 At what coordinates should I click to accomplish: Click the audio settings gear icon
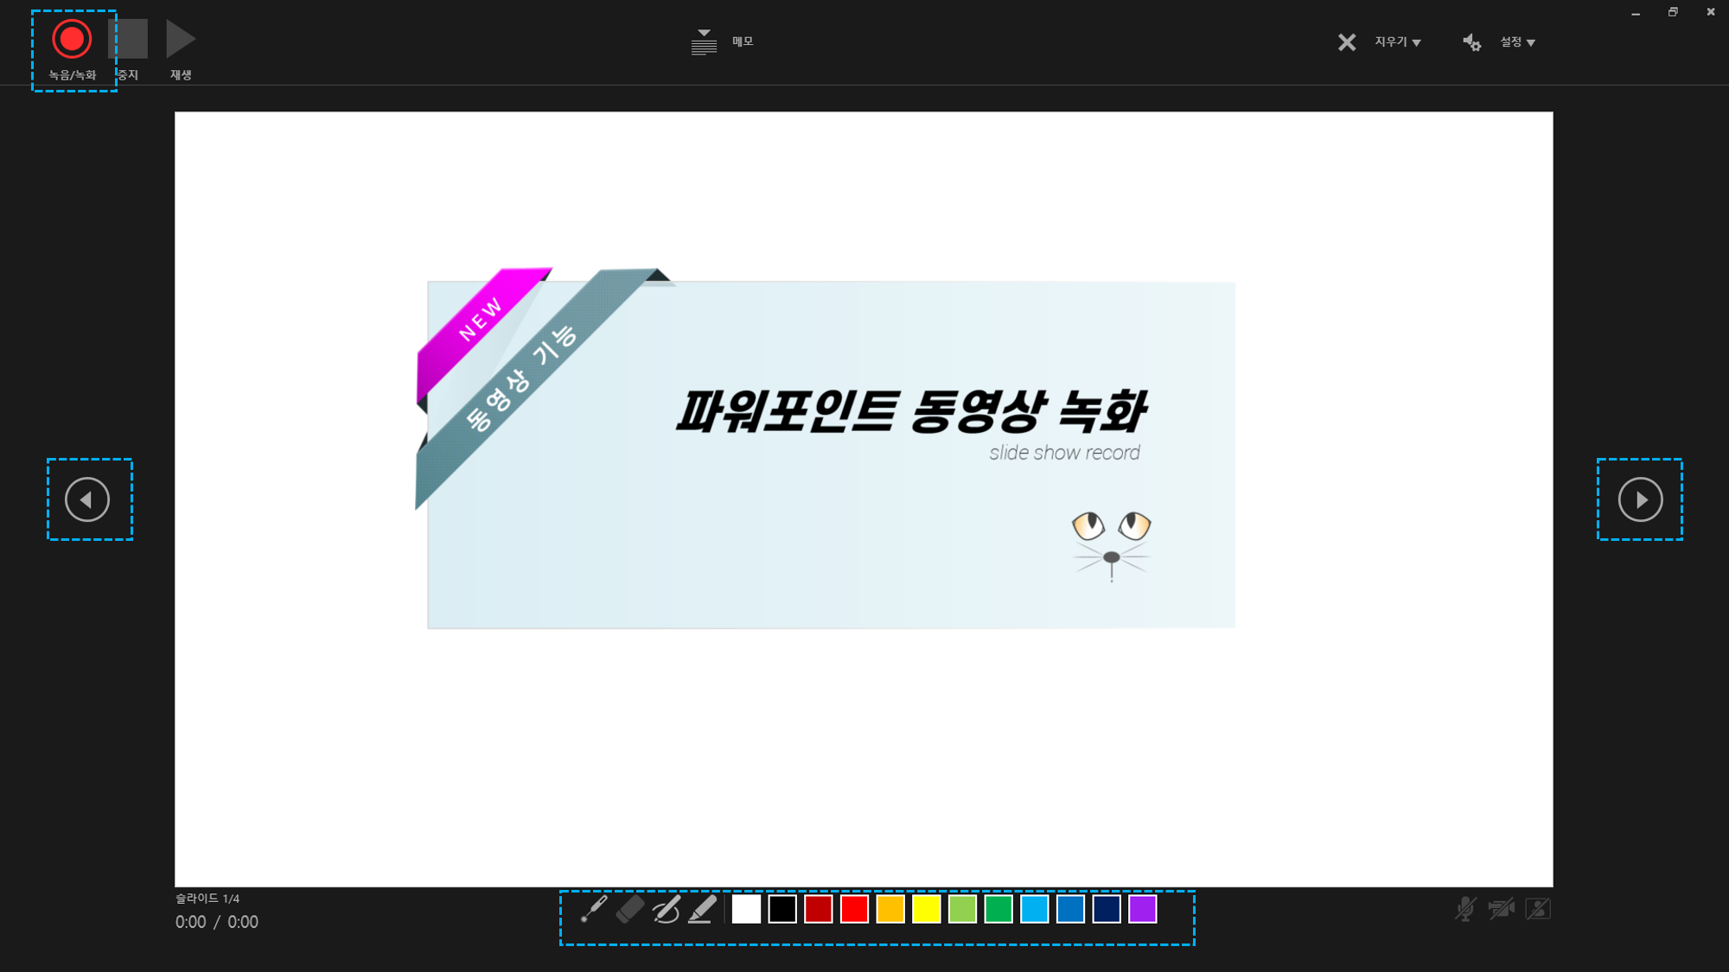pos(1471,41)
